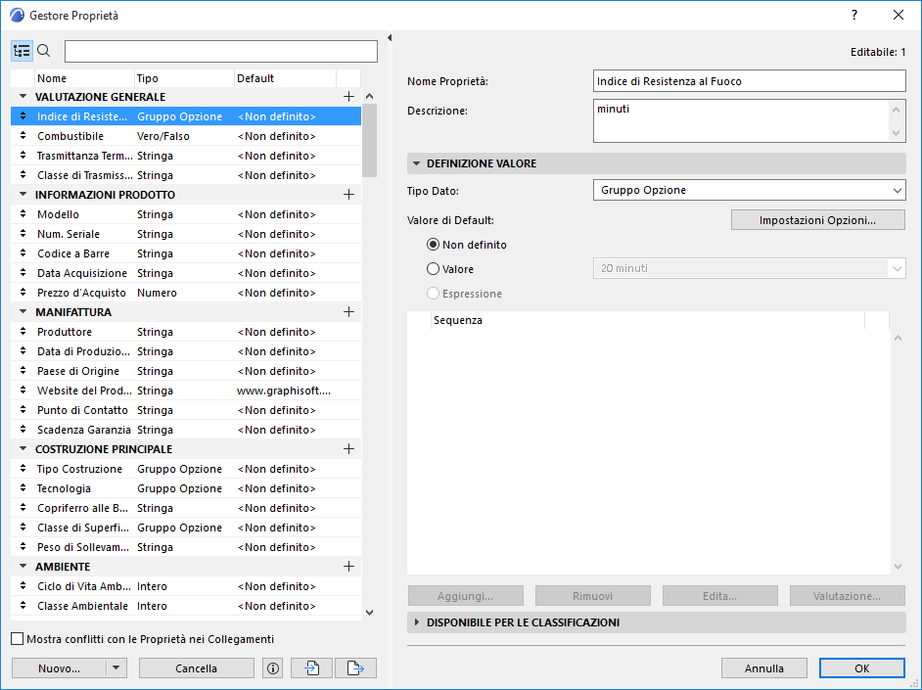The height and width of the screenshot is (690, 922).
Task: Click the reorder handle beside Codice a Barre
Action: (x=23, y=253)
